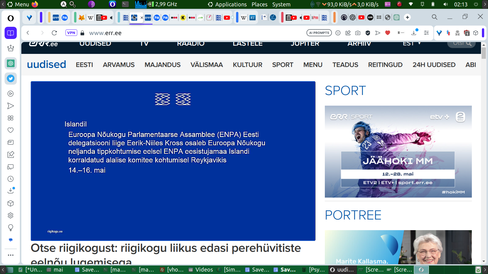Open Extensions cube in the sidebar
This screenshot has width=488, height=274.
pyautogui.click(x=11, y=203)
